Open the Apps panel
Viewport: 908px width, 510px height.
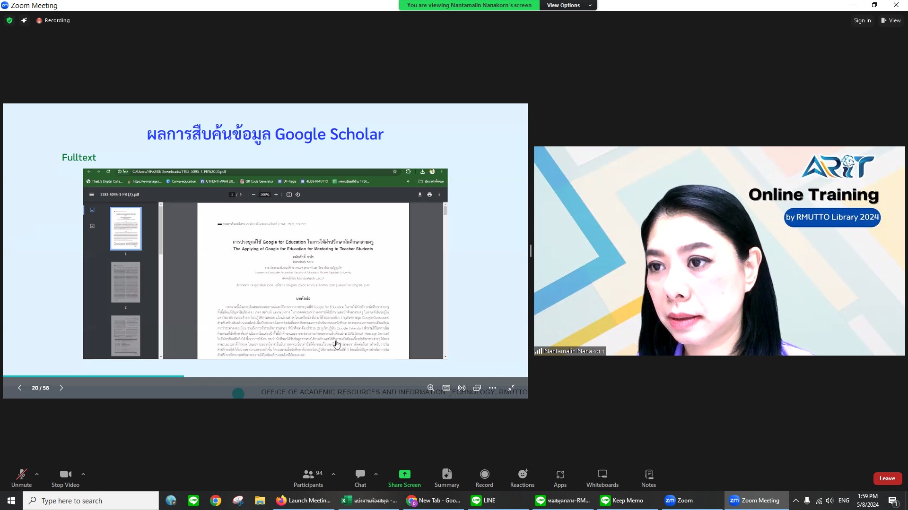pyautogui.click(x=560, y=478)
